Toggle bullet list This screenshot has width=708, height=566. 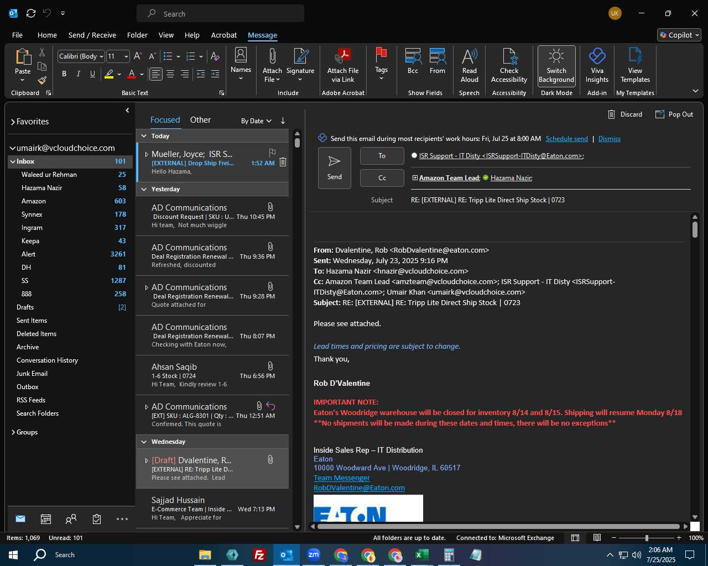tap(168, 56)
